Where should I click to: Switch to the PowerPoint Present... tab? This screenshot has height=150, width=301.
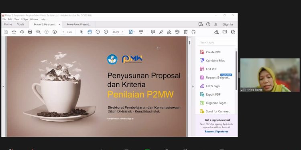(x=79, y=24)
